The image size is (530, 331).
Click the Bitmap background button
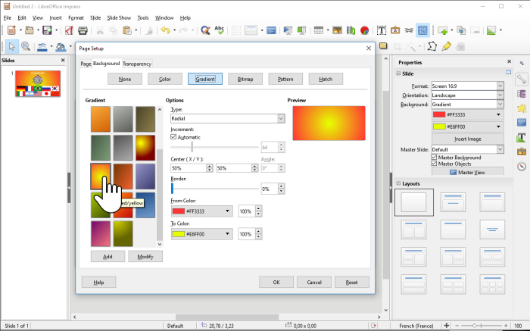(x=245, y=79)
